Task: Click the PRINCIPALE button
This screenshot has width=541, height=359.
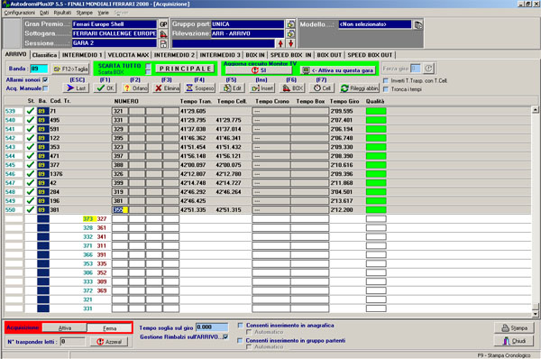Action: (185, 69)
